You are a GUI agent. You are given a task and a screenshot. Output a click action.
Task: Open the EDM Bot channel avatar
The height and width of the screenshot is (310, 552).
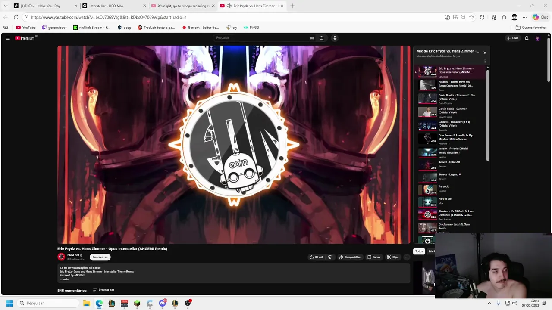click(x=61, y=257)
